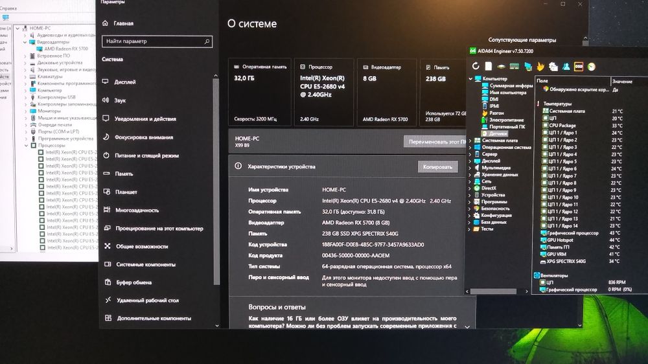Image resolution: width=648 pixels, height=364 pixels.
Task: Select Электропитание in AIDA64 tree
Action: (506, 120)
